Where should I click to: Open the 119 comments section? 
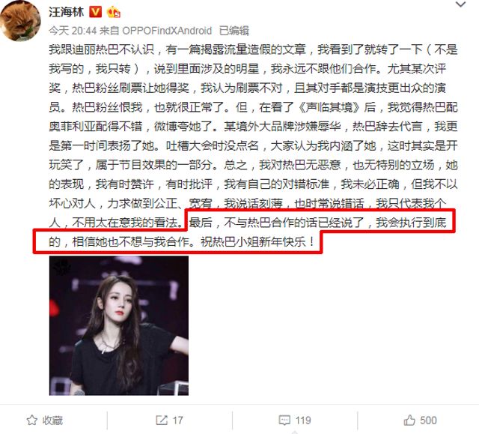coord(295,421)
